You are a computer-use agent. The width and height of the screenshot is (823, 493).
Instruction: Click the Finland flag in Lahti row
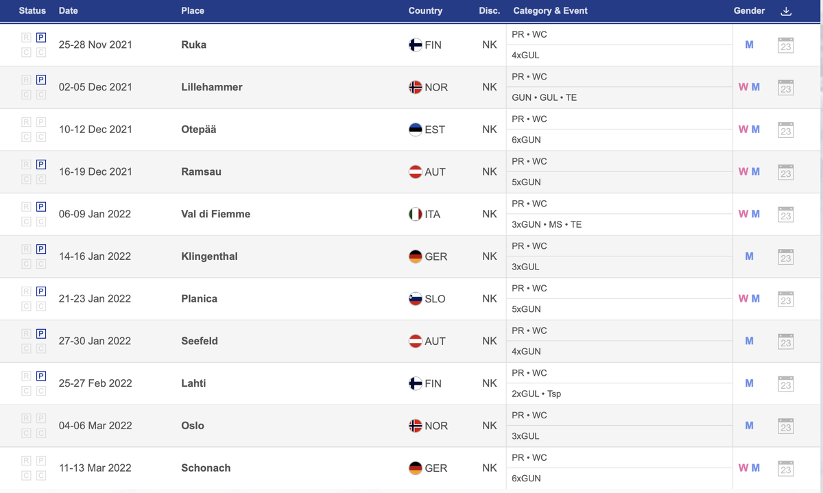415,383
